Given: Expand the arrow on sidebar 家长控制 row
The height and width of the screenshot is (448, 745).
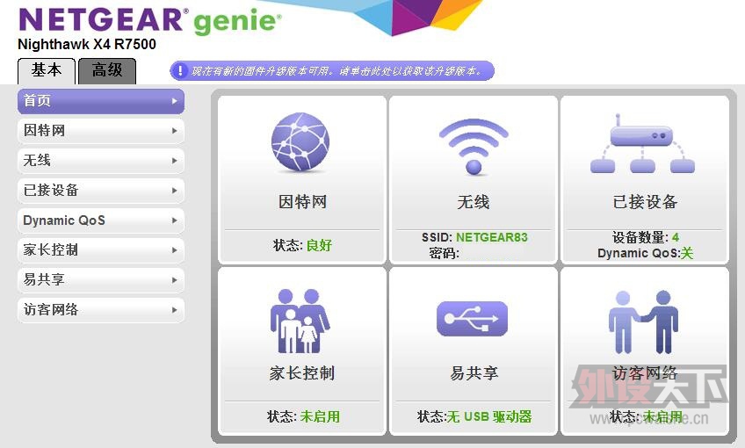Looking at the screenshot, I should coord(174,249).
